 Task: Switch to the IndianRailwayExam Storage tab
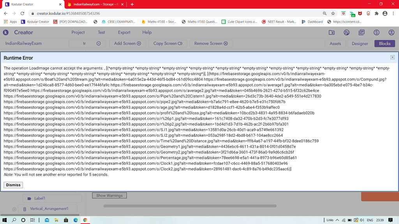pyautogui.click(x=96, y=4)
